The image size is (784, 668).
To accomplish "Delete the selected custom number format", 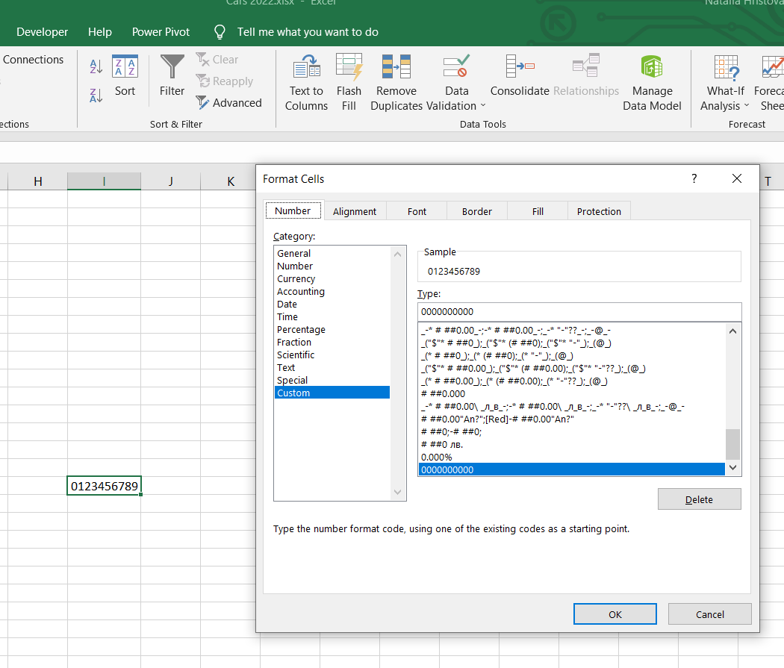I will [x=699, y=499].
